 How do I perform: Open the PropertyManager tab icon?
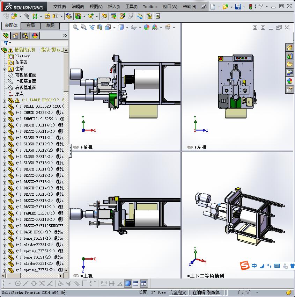pyautogui.click(x=15, y=36)
